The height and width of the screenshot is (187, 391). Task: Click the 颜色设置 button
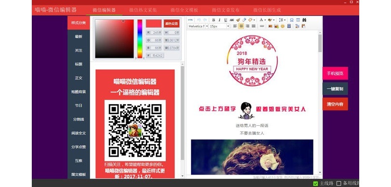pos(171,24)
